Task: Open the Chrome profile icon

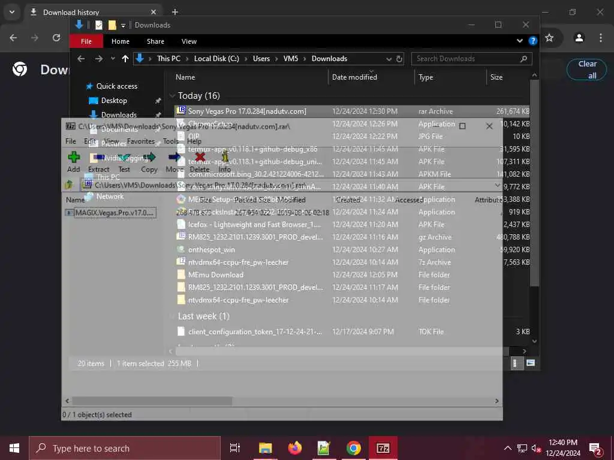Action: 579,38
